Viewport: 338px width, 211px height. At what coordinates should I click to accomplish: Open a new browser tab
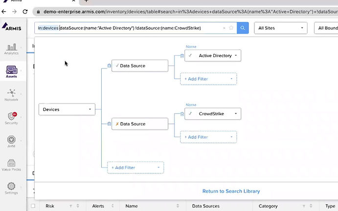(86, 1)
